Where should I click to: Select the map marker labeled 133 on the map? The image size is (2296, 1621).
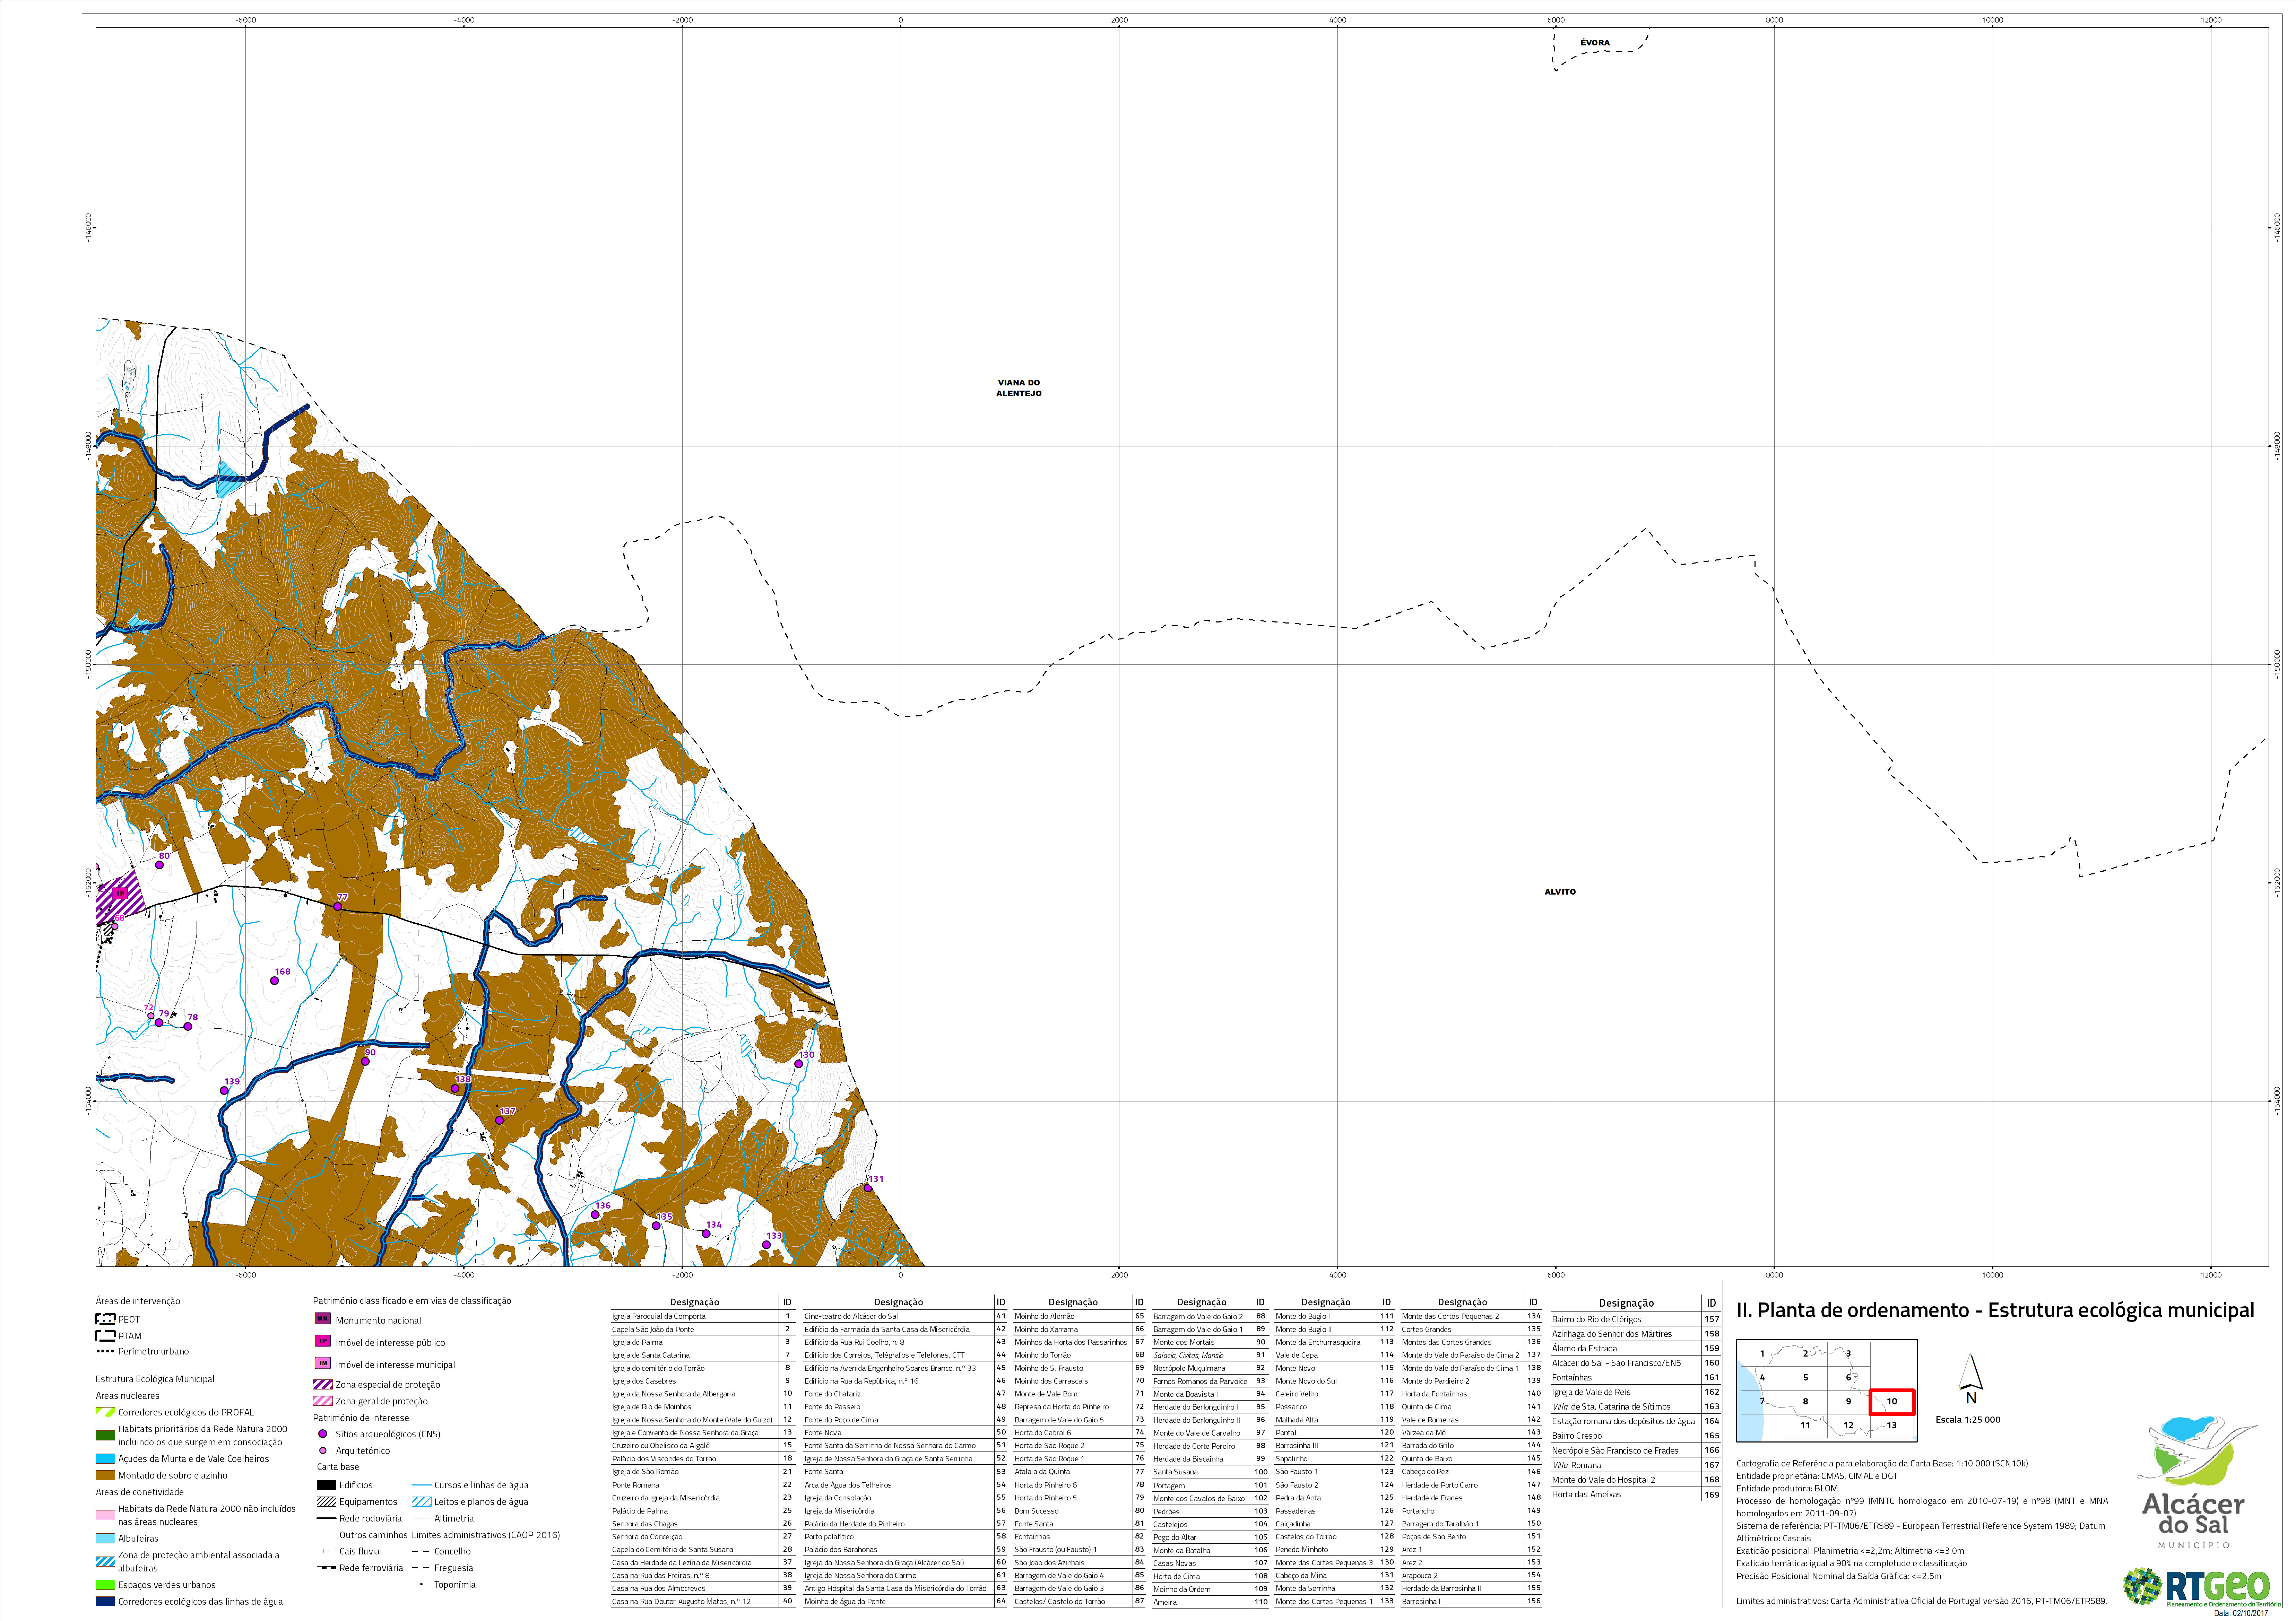(767, 1245)
